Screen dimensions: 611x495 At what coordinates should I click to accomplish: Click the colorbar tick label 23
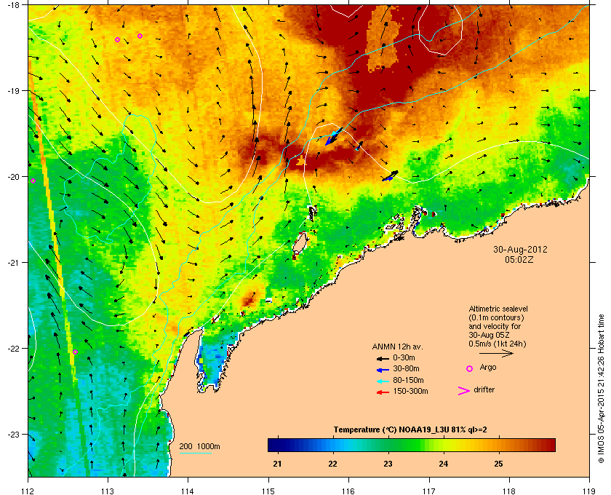pos(388,464)
